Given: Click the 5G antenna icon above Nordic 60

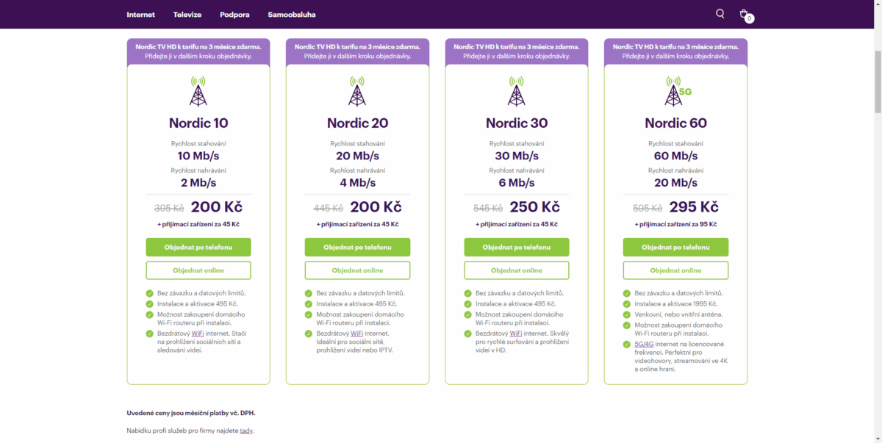Looking at the screenshot, I should pos(673,92).
